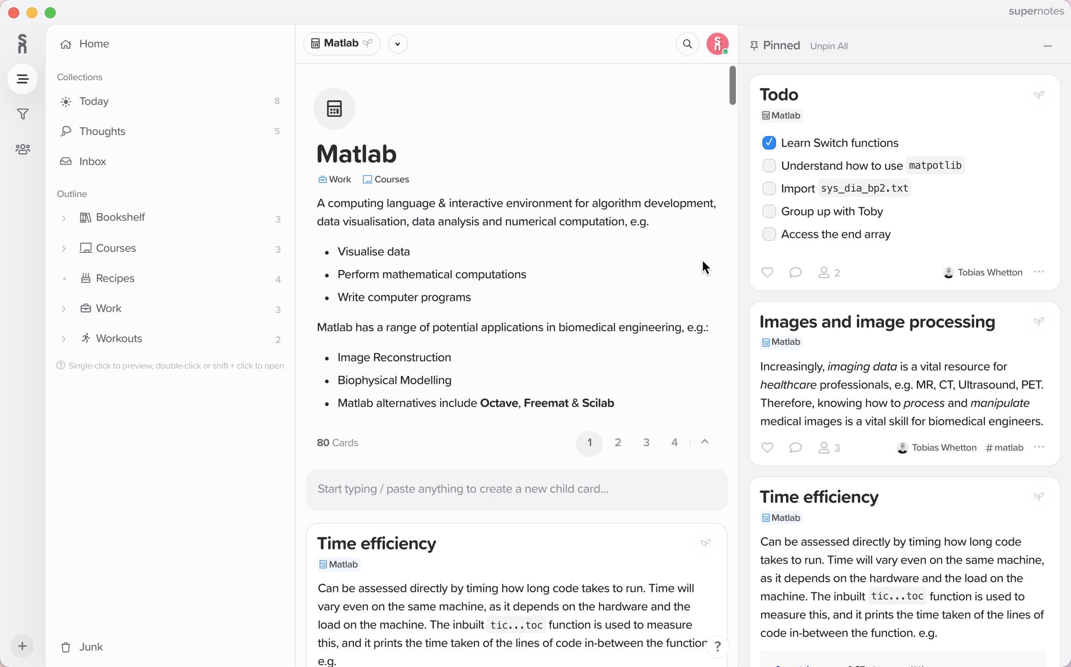Click the search magnifier icon
Screen dimensions: 1071x667
click(687, 44)
